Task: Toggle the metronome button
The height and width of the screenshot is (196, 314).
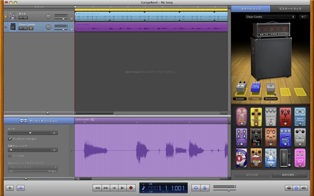Action: [x=205, y=188]
